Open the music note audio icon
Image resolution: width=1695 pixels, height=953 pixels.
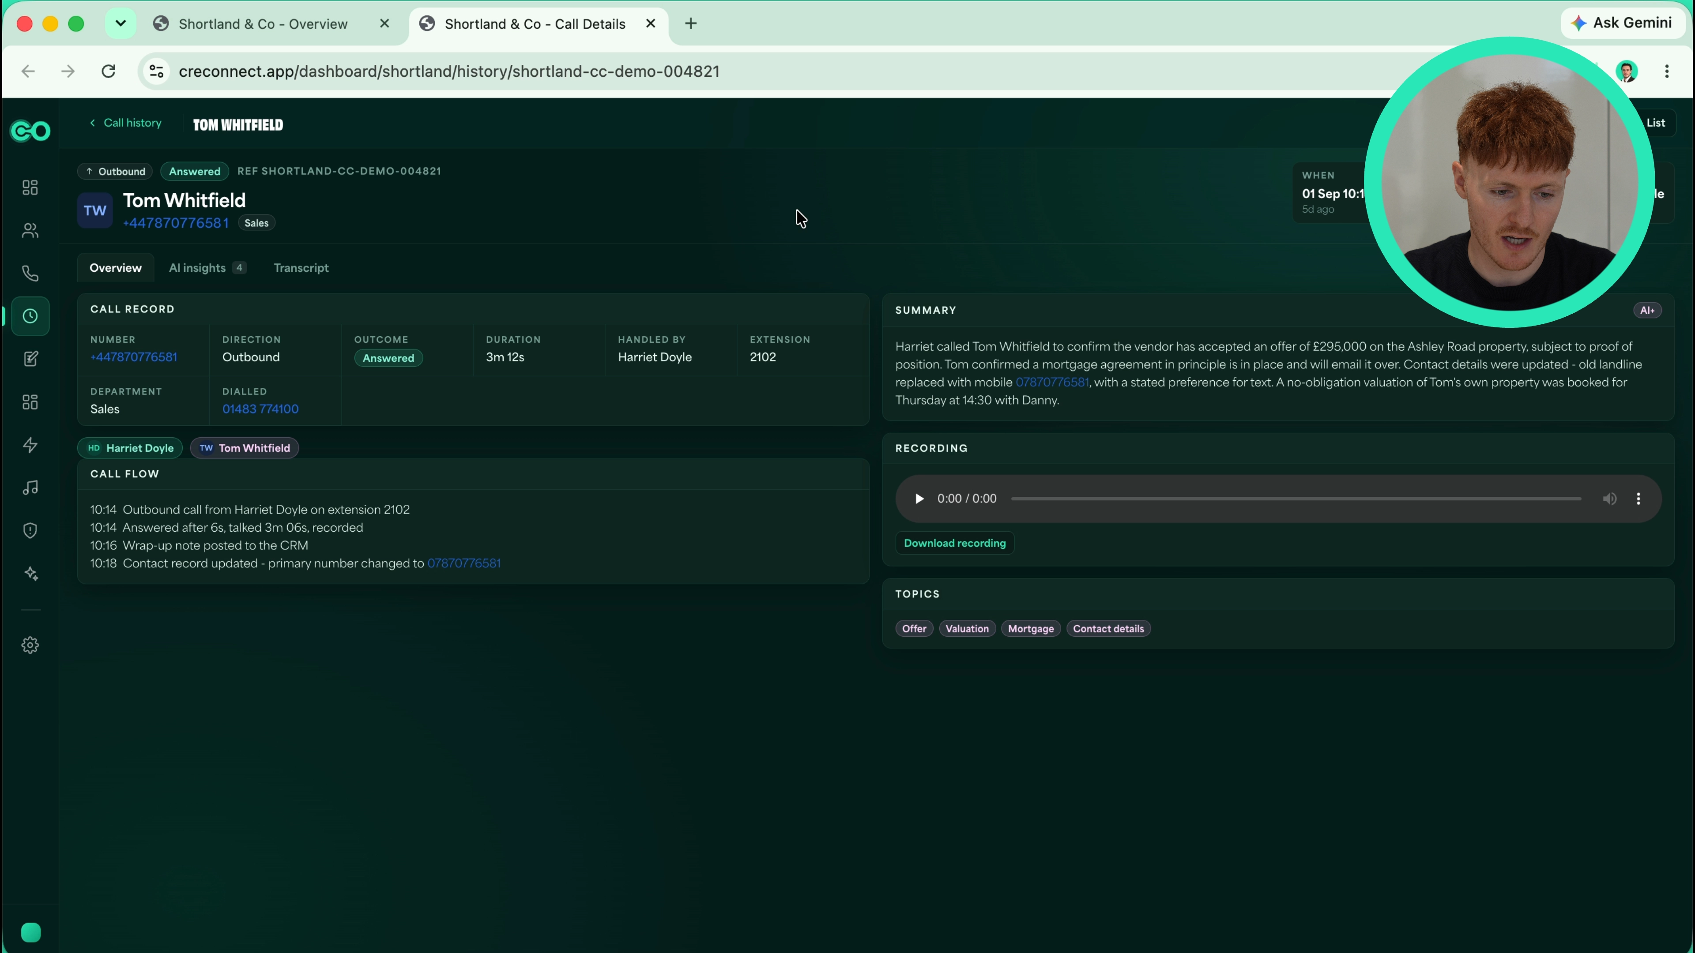(30, 488)
